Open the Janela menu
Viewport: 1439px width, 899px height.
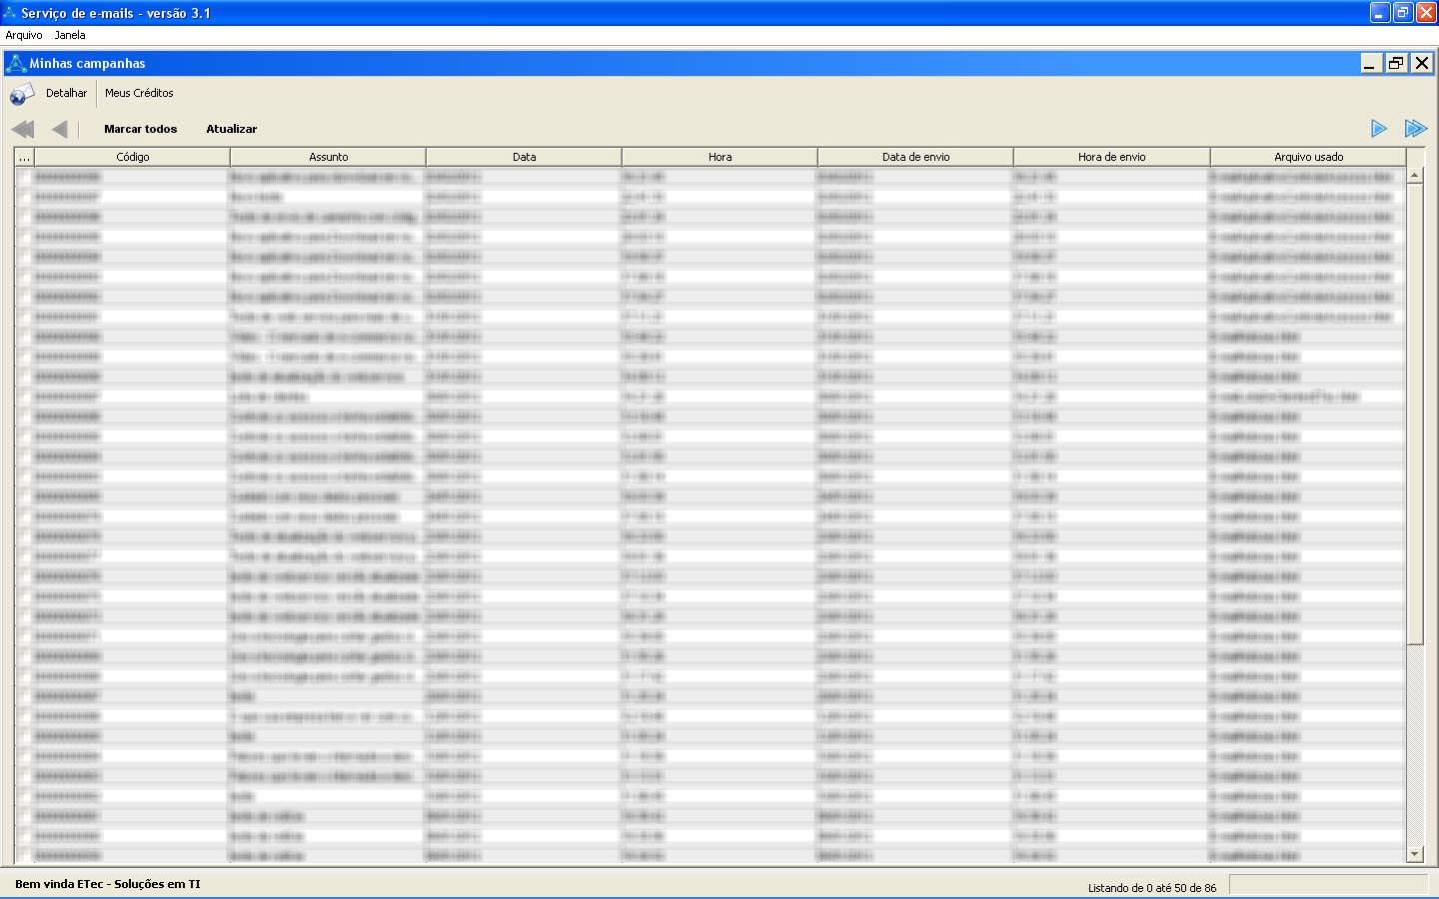(x=70, y=35)
